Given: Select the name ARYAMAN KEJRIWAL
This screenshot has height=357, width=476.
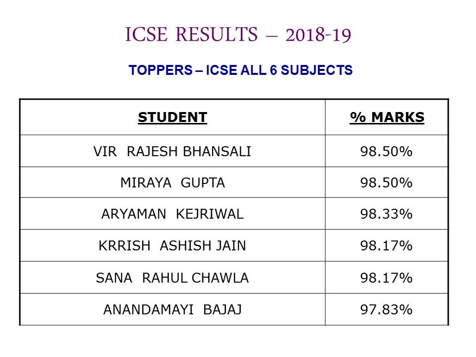Looking at the screenshot, I should (x=173, y=214).
